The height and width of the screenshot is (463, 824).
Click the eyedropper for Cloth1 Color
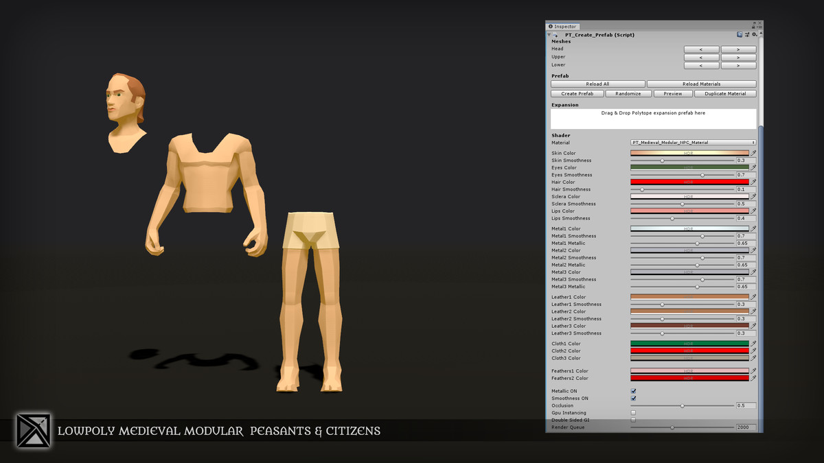753,343
